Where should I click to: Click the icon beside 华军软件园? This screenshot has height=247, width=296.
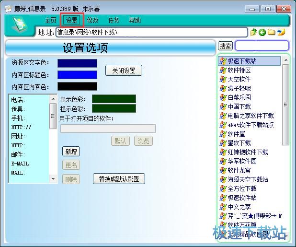click(x=223, y=161)
